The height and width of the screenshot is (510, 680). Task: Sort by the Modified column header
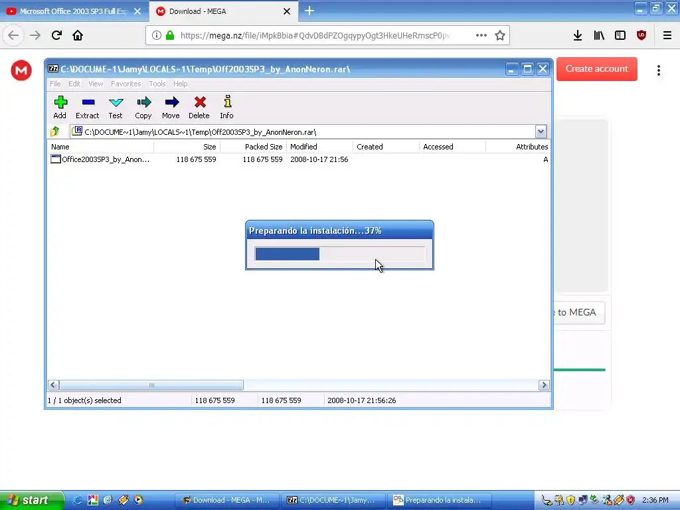click(x=320, y=147)
